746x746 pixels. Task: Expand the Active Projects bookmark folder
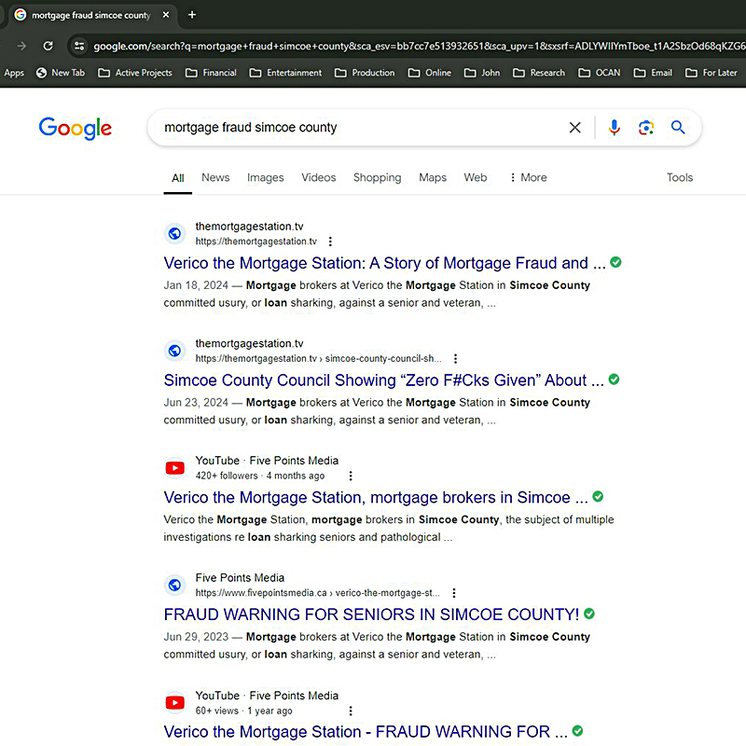click(x=135, y=73)
